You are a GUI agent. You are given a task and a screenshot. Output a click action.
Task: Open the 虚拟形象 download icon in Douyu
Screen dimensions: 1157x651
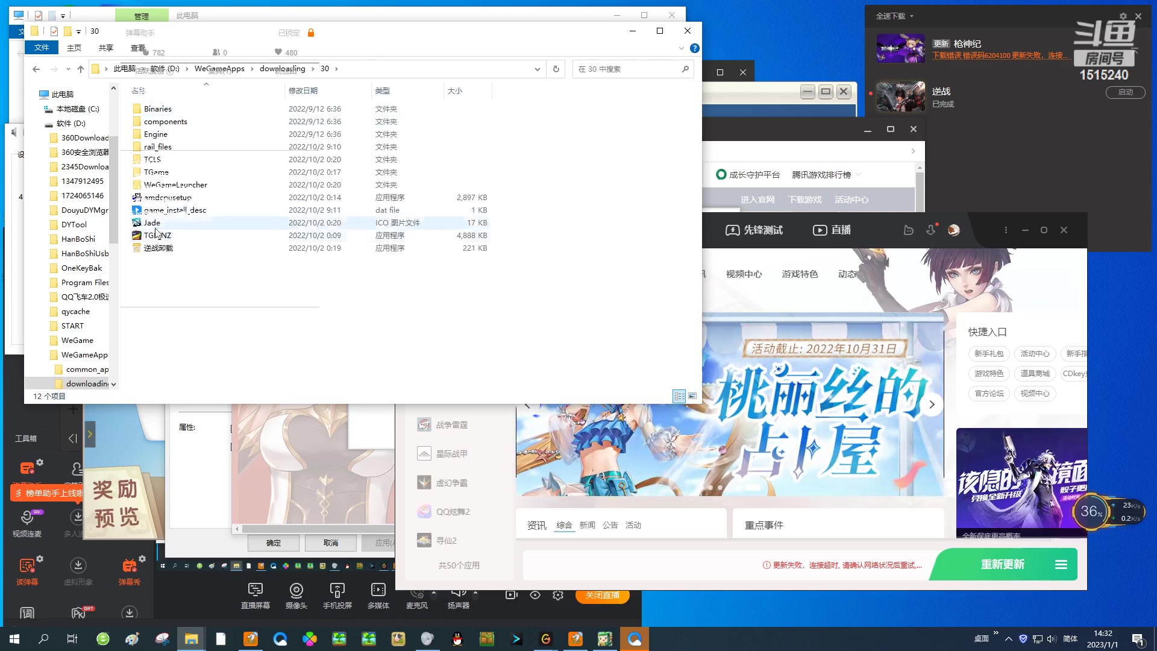(x=78, y=571)
